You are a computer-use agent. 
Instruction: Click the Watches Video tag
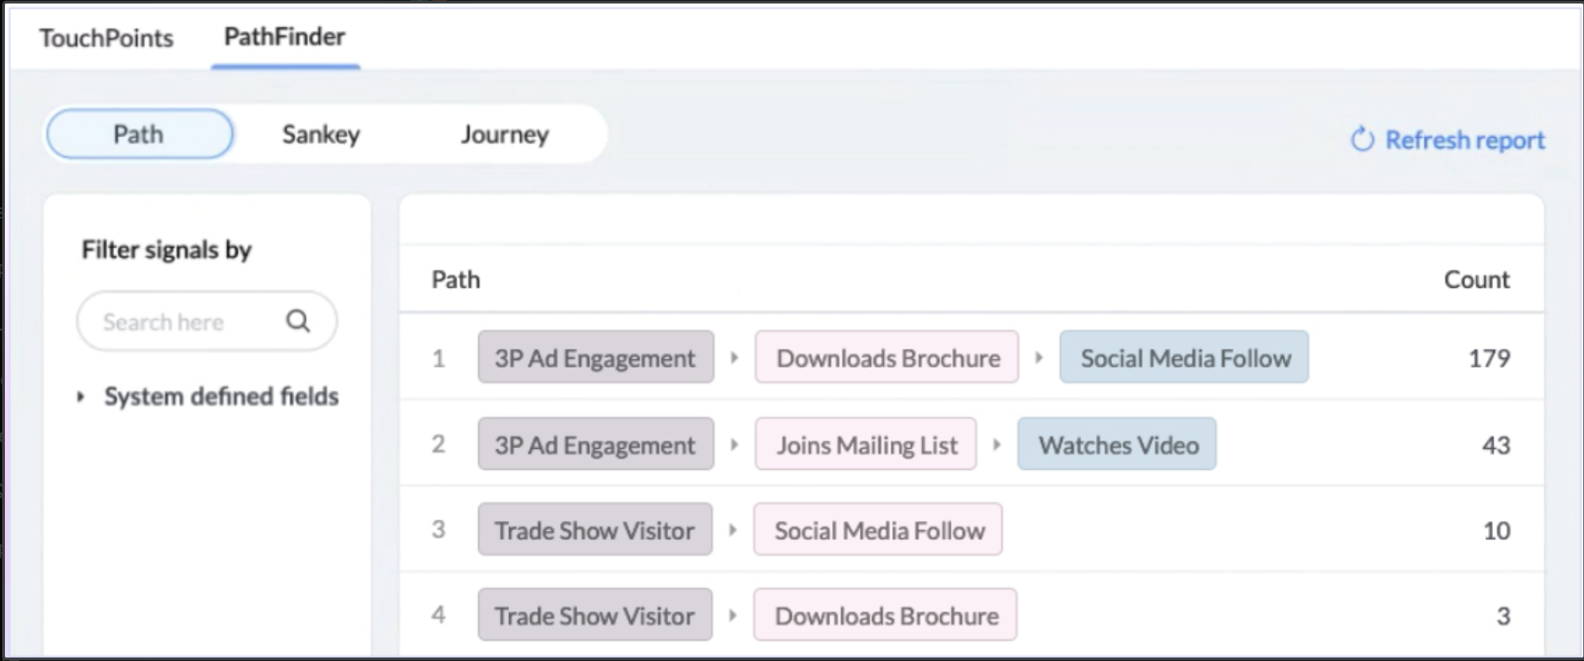(x=1118, y=444)
